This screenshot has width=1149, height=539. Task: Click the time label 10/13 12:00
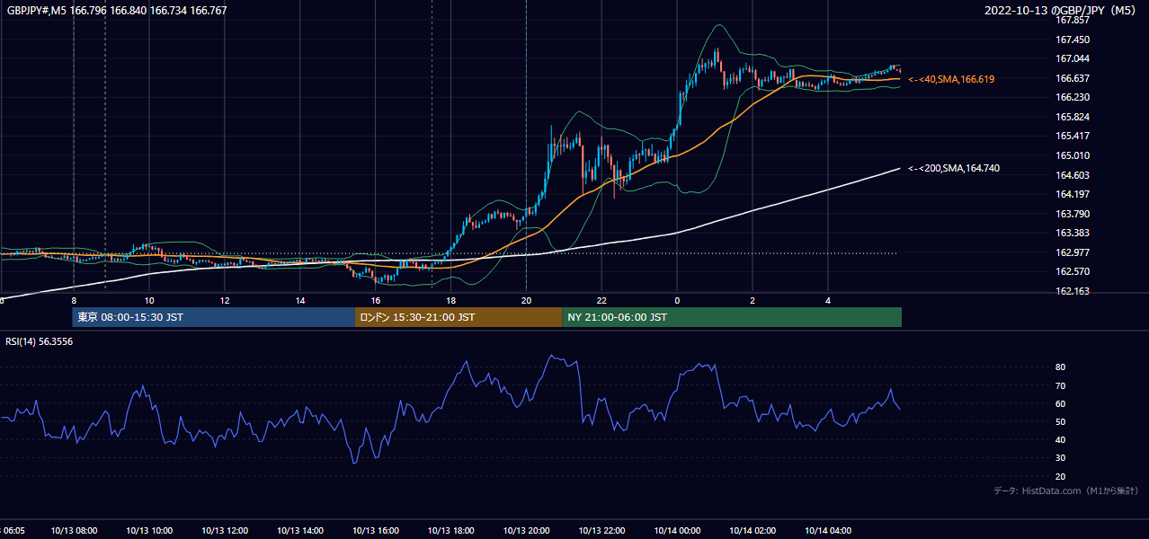point(224,531)
